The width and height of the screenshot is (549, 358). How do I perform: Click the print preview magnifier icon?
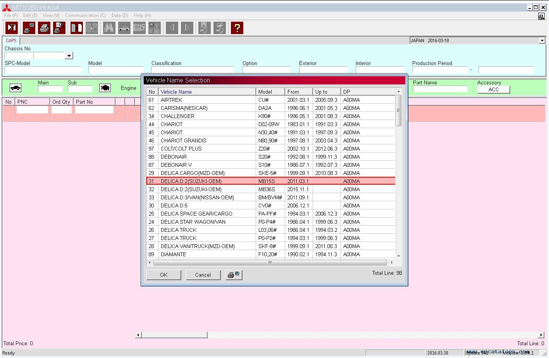(59, 27)
